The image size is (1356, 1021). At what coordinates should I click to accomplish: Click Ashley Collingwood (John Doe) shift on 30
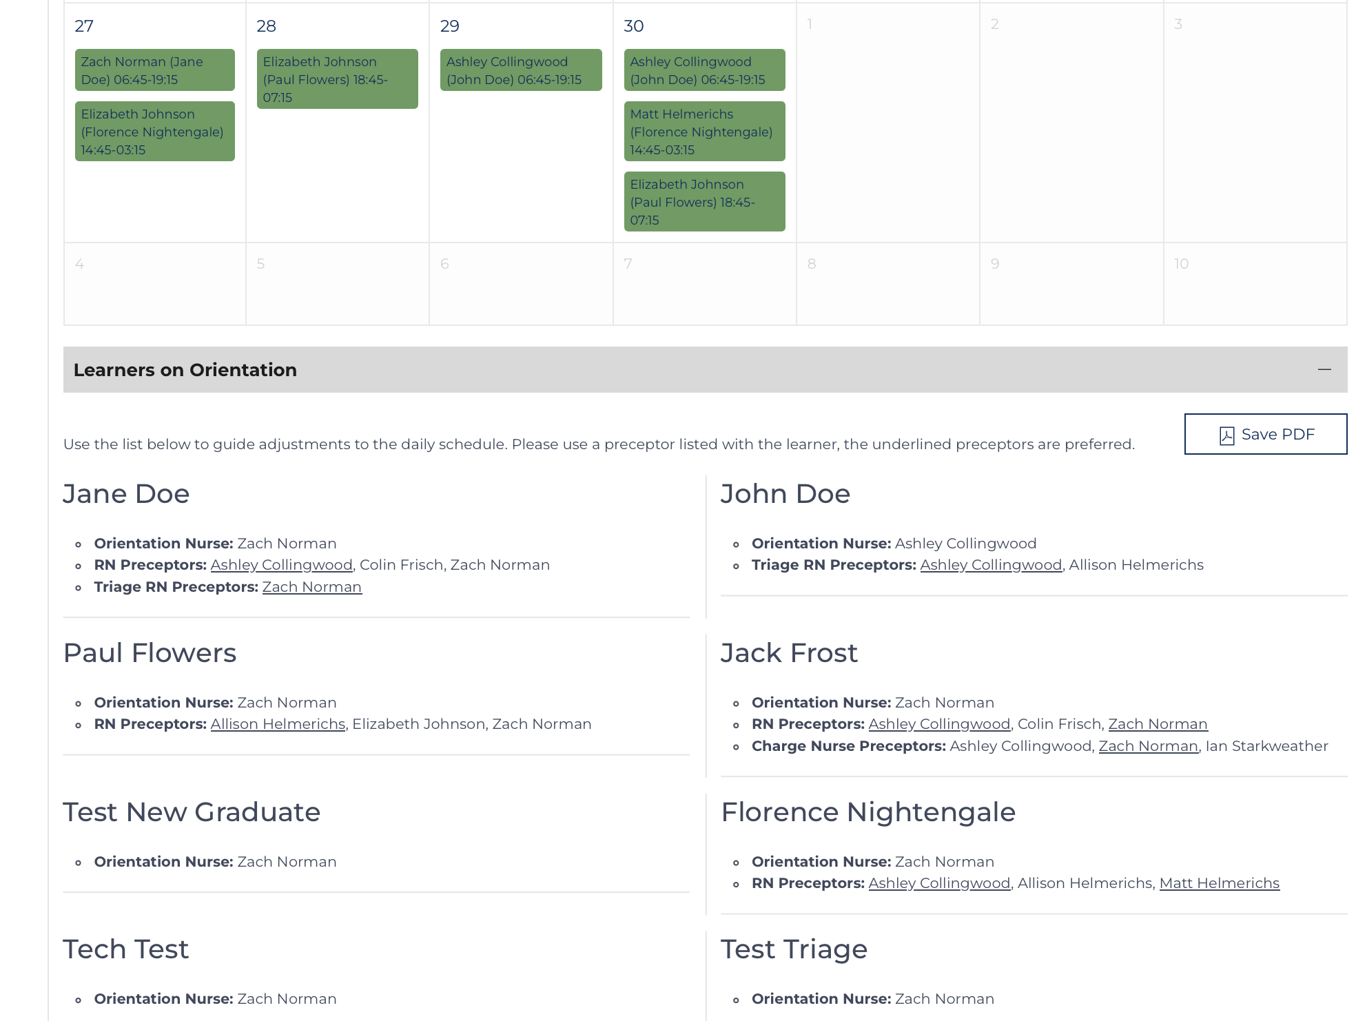pyautogui.click(x=705, y=70)
